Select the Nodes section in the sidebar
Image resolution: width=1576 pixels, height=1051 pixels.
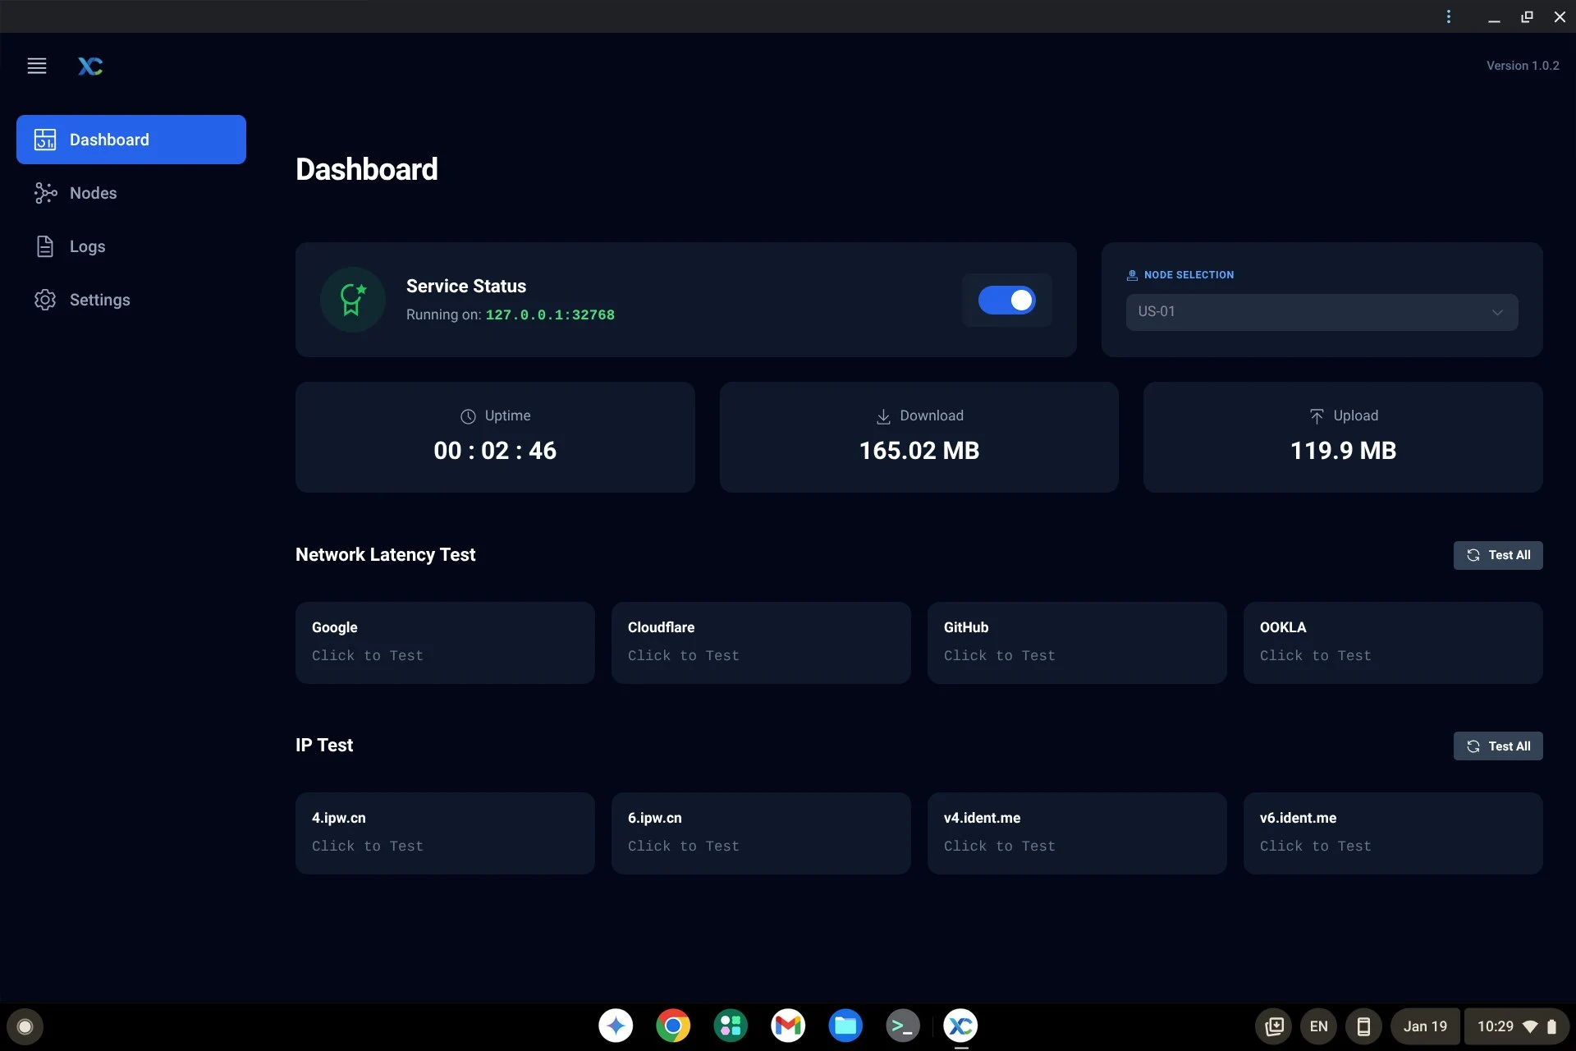(x=93, y=193)
